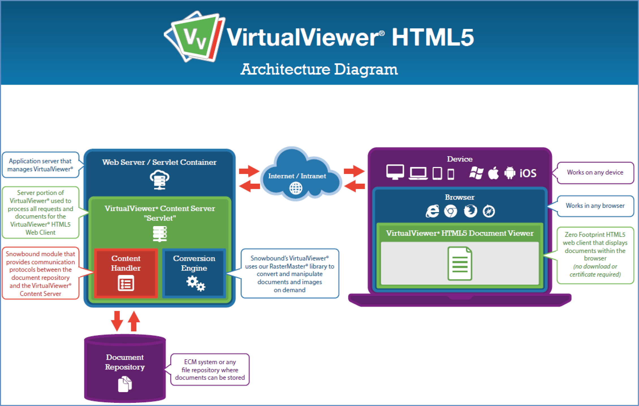Click the Server portion of VirtualViewer callout
Screen dimensions: 639x406
pyautogui.click(x=40, y=212)
